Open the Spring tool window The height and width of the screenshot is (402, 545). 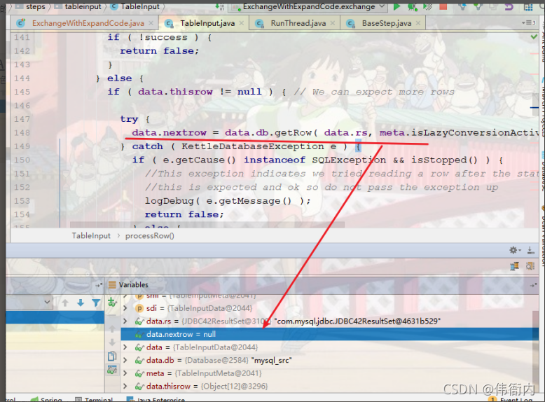[x=46, y=399]
